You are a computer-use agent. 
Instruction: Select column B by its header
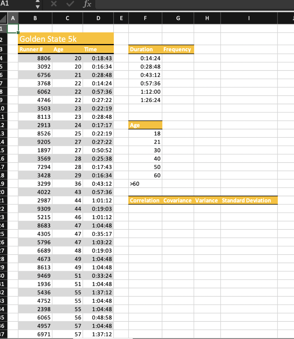35,18
